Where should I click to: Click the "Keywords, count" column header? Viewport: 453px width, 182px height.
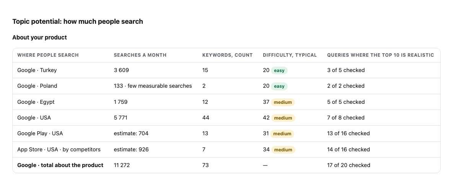pyautogui.click(x=227, y=55)
